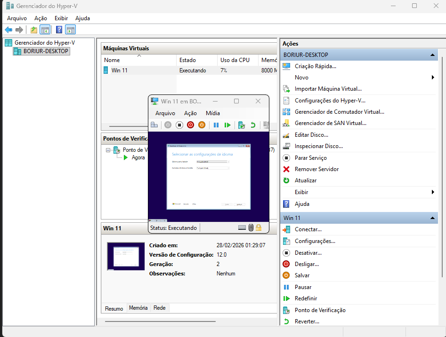Viewport: 446px width, 337px height.
Task: Click the Redefinir icon in actions pane
Action: click(x=286, y=298)
